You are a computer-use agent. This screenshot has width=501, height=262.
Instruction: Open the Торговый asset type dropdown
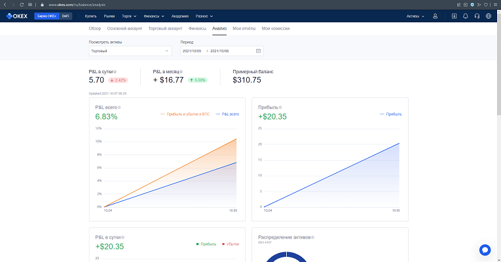[x=130, y=51]
